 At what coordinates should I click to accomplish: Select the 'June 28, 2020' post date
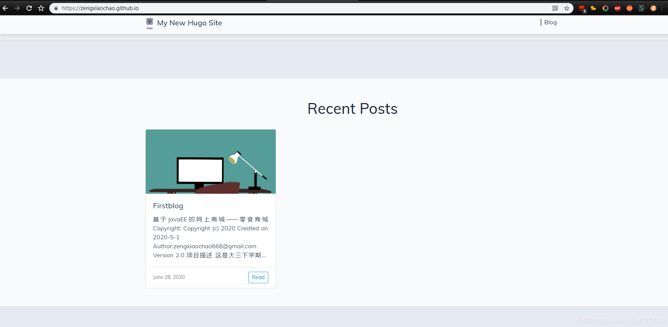click(169, 277)
